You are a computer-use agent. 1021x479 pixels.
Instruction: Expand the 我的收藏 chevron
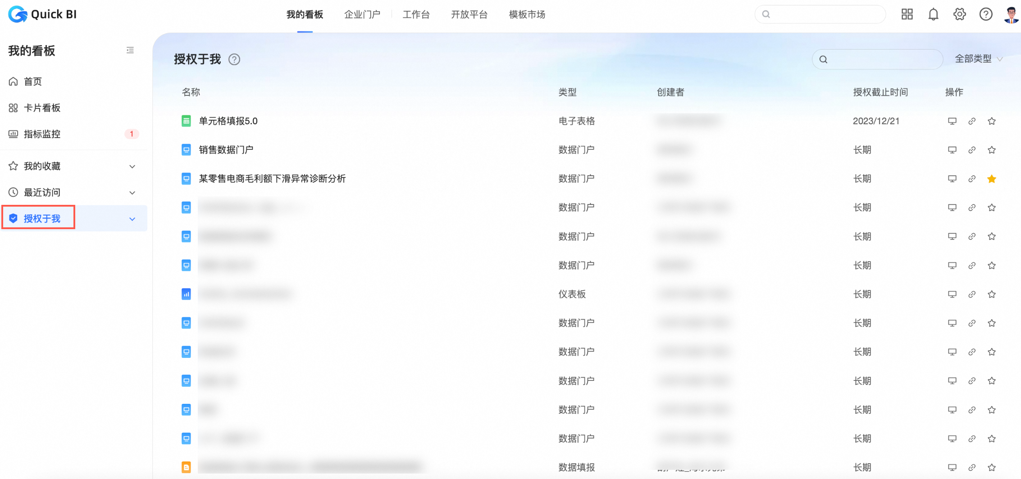click(x=132, y=167)
